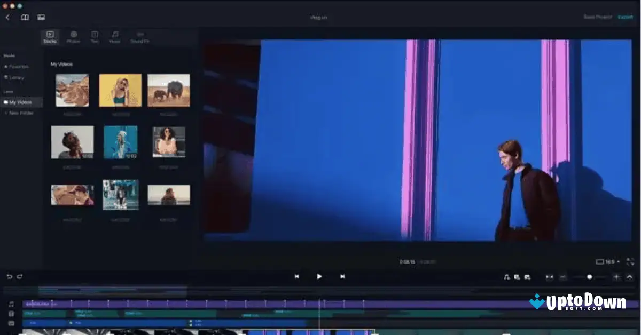Adjust the timeline zoom slider
This screenshot has width=641, height=335.
click(x=590, y=277)
